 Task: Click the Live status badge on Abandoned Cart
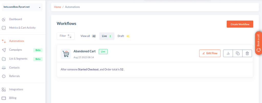coord(103,52)
